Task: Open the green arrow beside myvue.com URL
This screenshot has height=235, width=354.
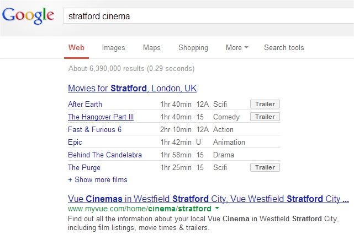Action: pos(217,208)
